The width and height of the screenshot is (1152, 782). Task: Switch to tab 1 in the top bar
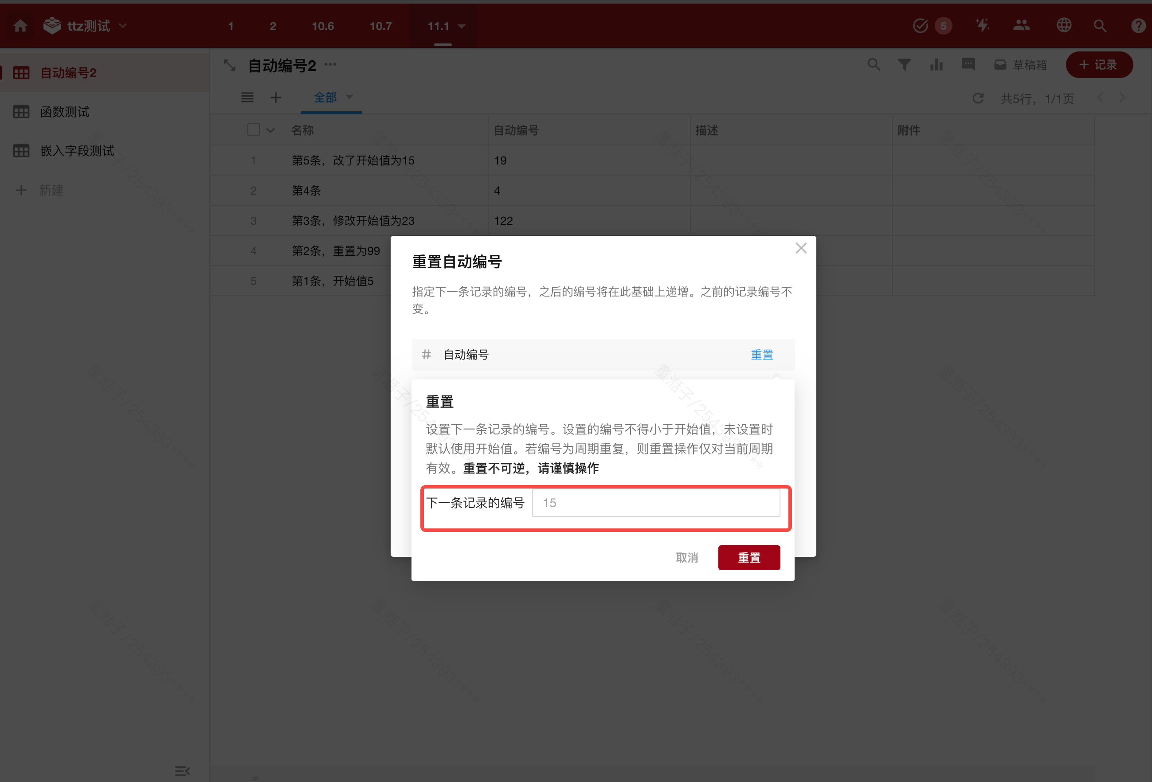231,26
